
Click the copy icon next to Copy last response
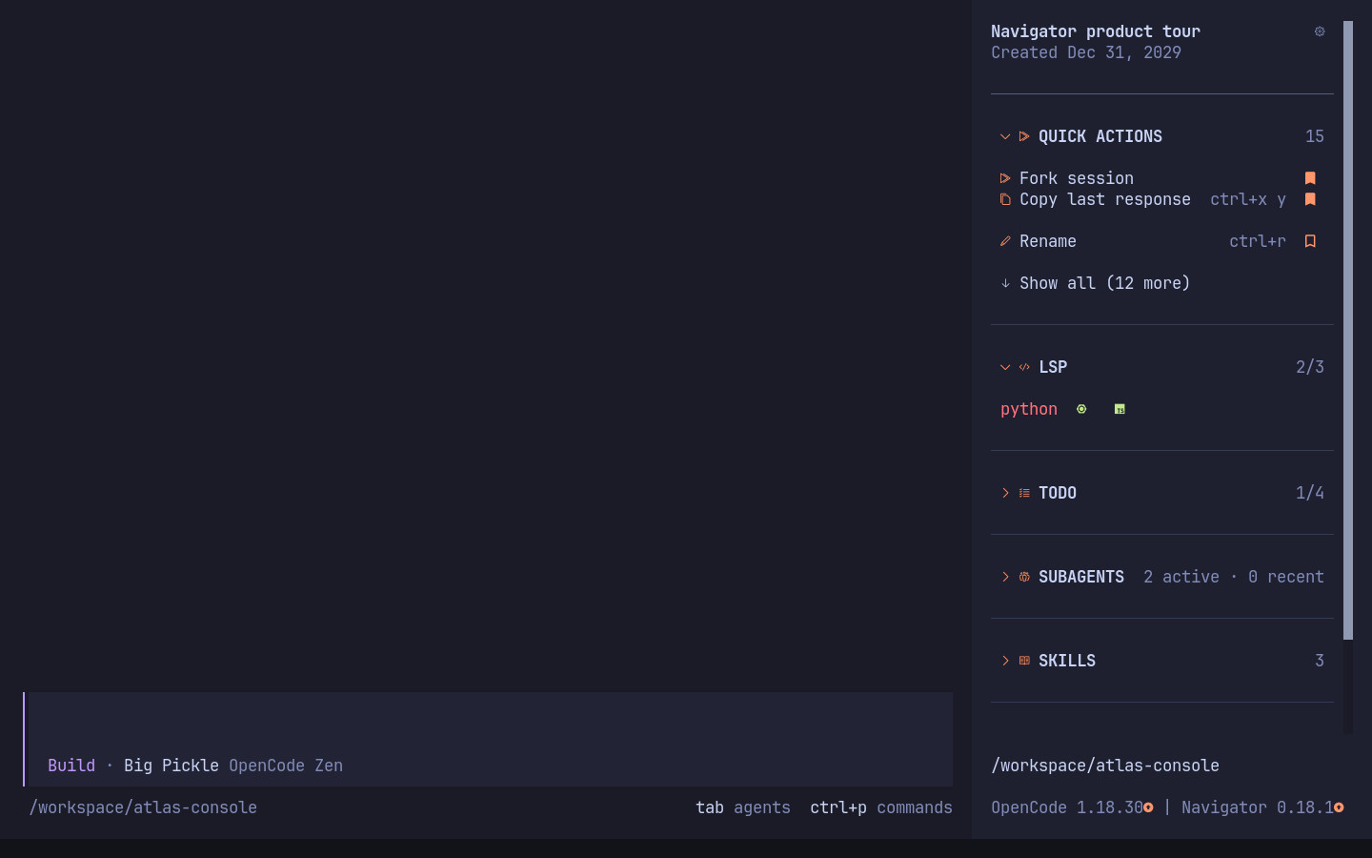(x=1005, y=199)
